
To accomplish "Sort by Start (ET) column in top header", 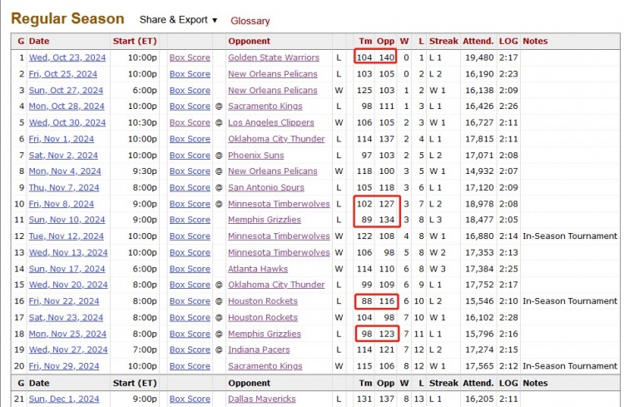I will point(135,41).
